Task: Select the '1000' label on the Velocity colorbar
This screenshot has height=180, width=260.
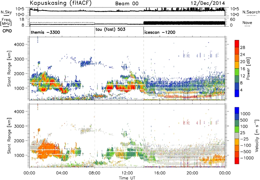Action: 245,114
